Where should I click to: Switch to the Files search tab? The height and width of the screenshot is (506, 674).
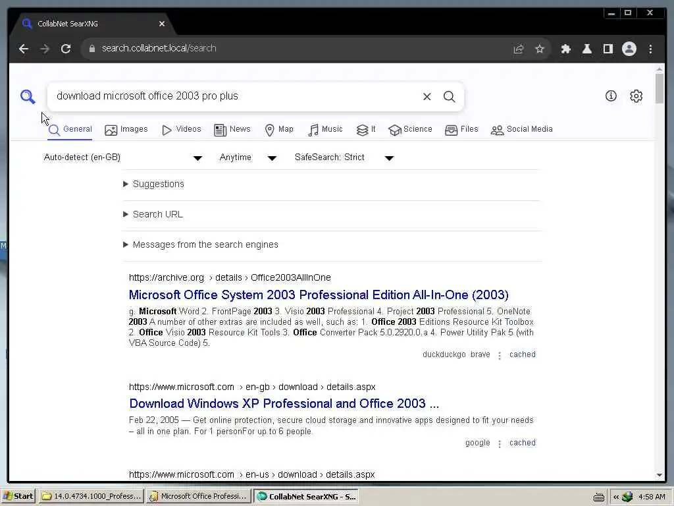tap(461, 130)
